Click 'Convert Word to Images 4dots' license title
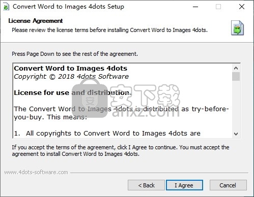254x197 pixels. (x=71, y=69)
